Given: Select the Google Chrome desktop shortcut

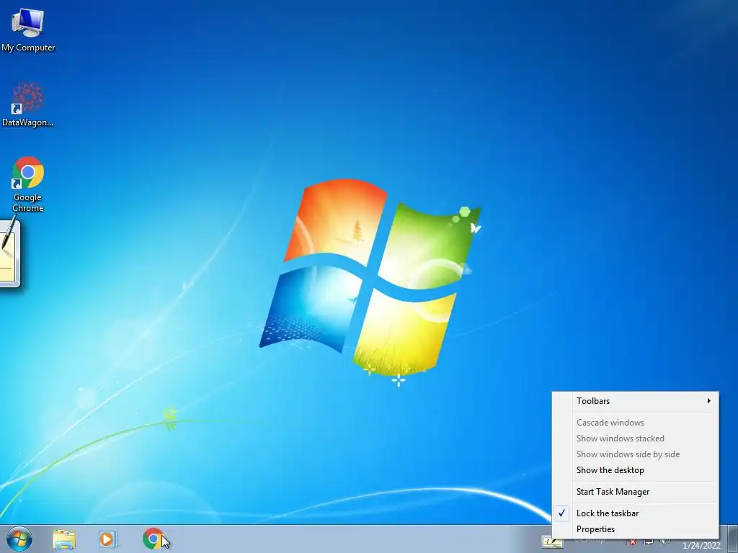Looking at the screenshot, I should point(28,184).
